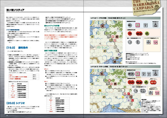Select the pink initiative marker in Scenario 1 initiative box
This screenshot has height=118, width=167.
[x=156, y=42]
